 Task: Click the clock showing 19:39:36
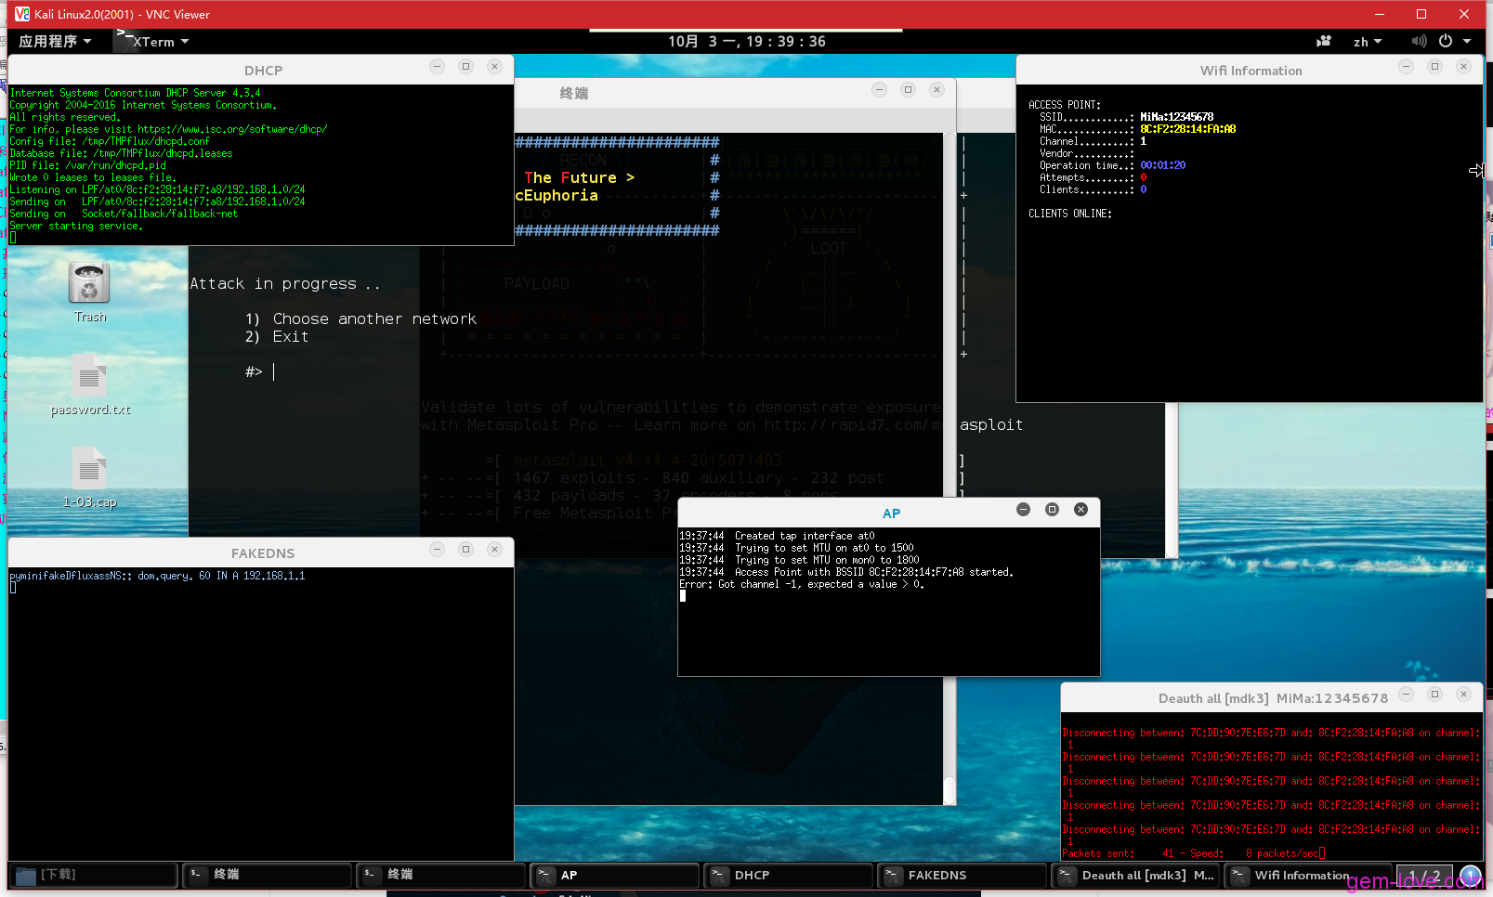[746, 42]
